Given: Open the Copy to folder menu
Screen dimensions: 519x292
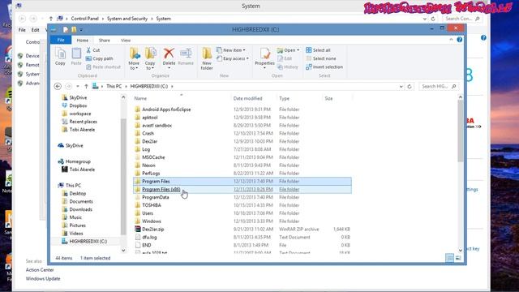Looking at the screenshot, I should pos(150,59).
